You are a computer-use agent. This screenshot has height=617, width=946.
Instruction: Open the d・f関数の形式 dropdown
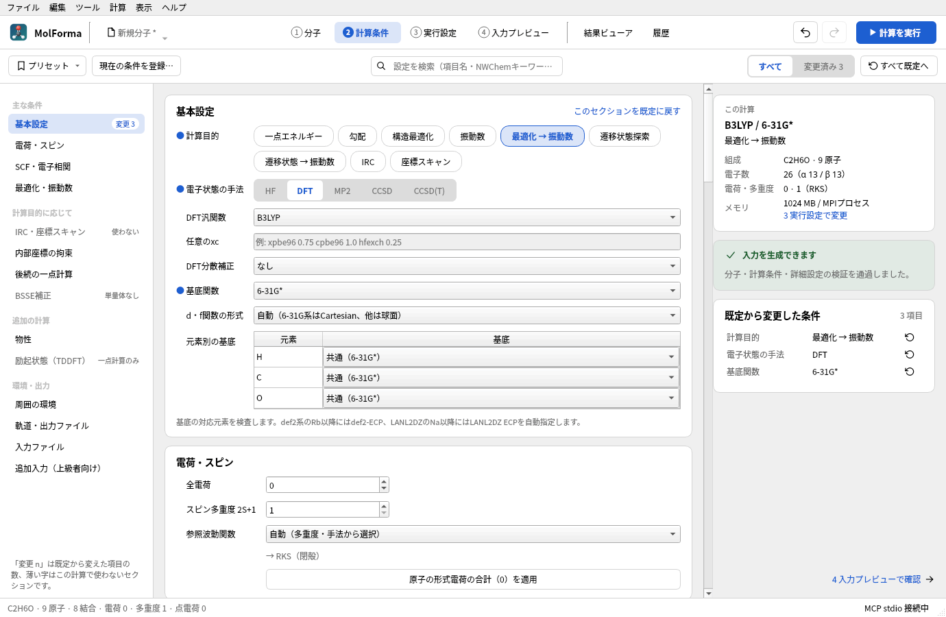467,315
